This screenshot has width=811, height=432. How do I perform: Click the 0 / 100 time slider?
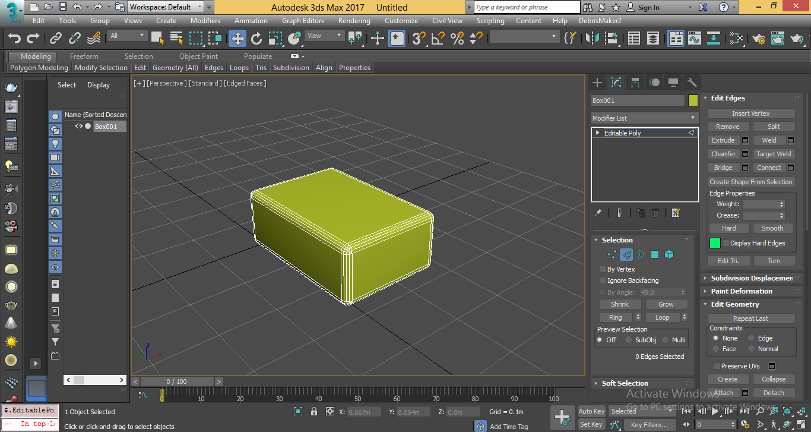(176, 381)
